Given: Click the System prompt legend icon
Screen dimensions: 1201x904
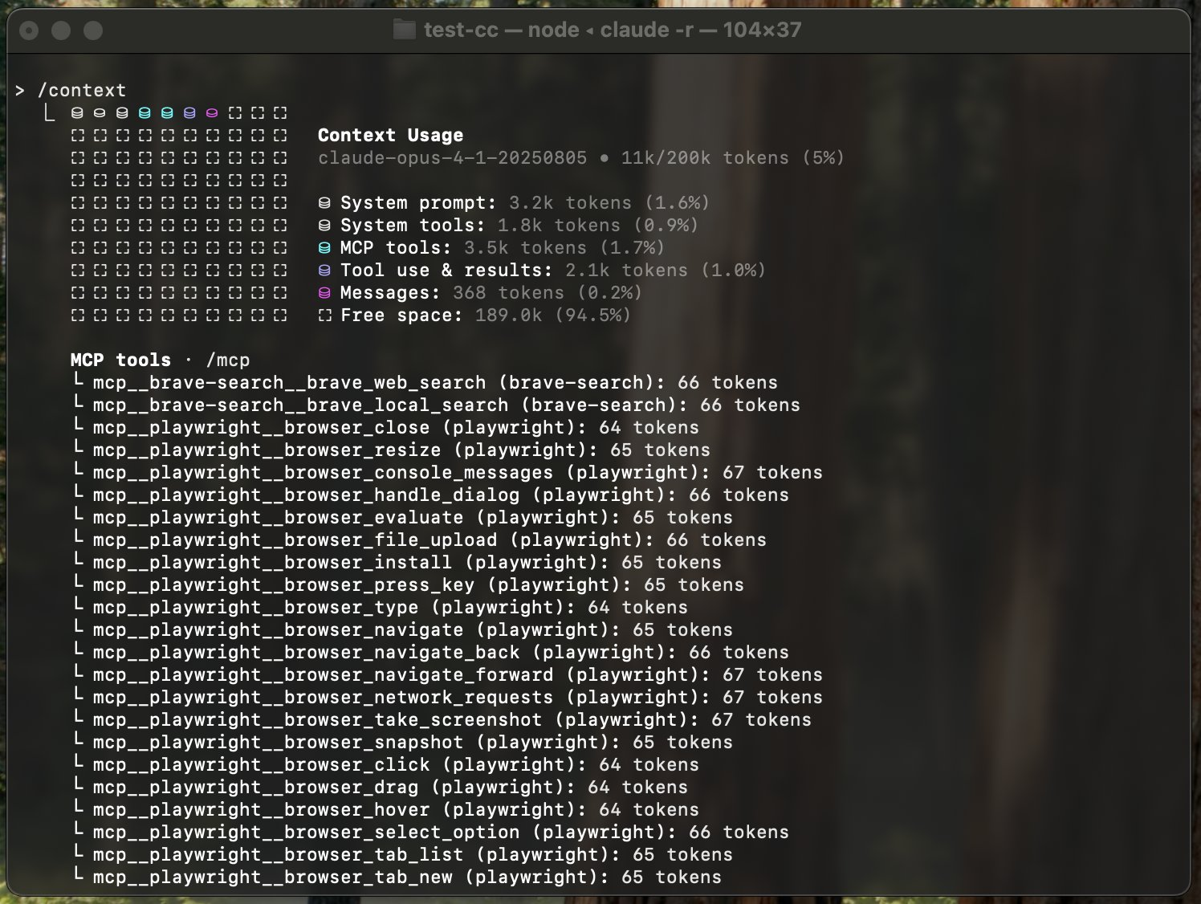Looking at the screenshot, I should [x=324, y=203].
